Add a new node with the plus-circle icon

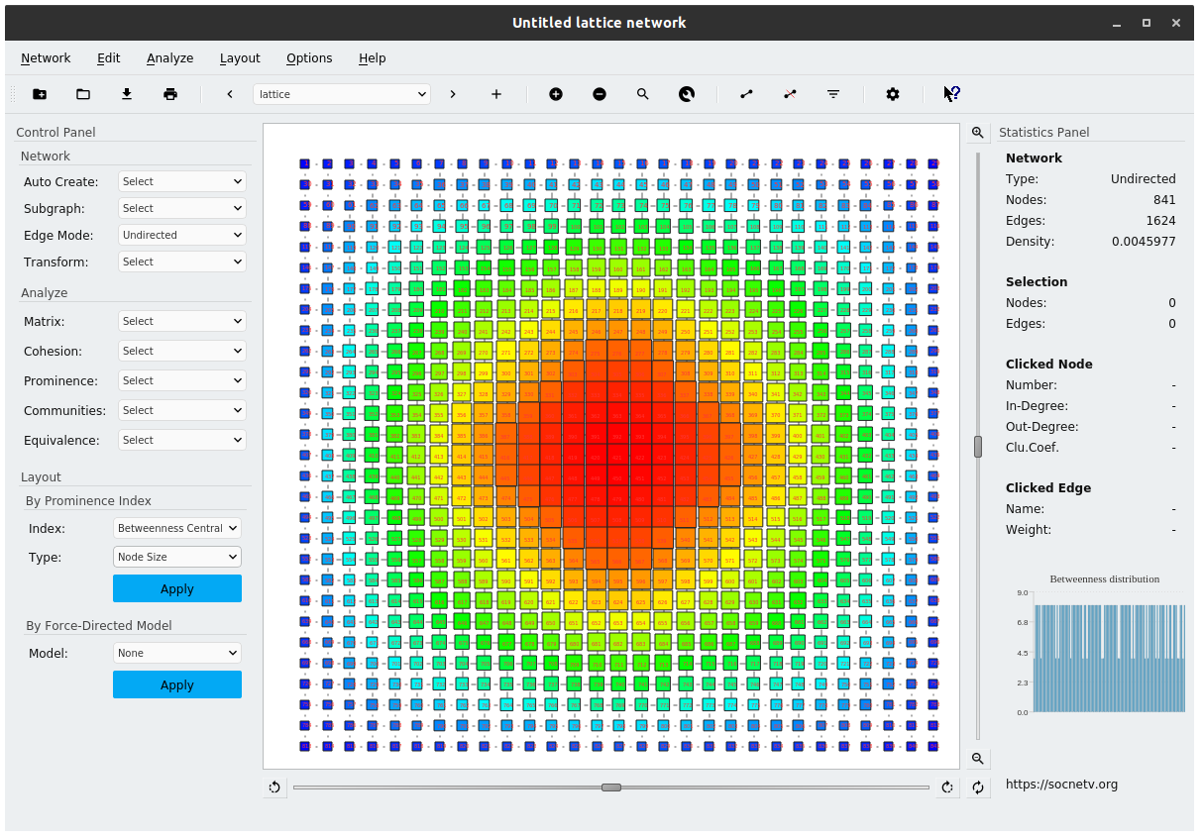(x=556, y=94)
